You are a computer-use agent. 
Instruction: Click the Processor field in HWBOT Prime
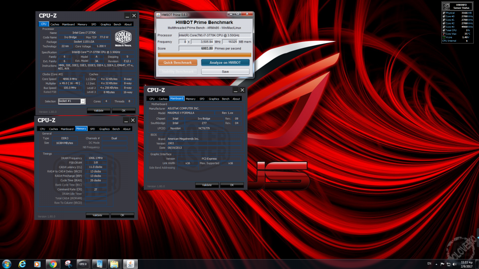pyautogui.click(x=215, y=35)
